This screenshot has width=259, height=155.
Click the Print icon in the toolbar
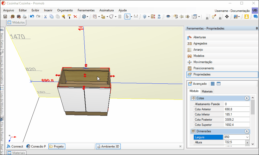[x=25, y=17]
